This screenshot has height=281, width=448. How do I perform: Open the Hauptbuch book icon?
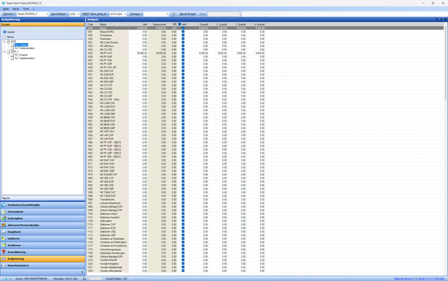(x=4, y=232)
